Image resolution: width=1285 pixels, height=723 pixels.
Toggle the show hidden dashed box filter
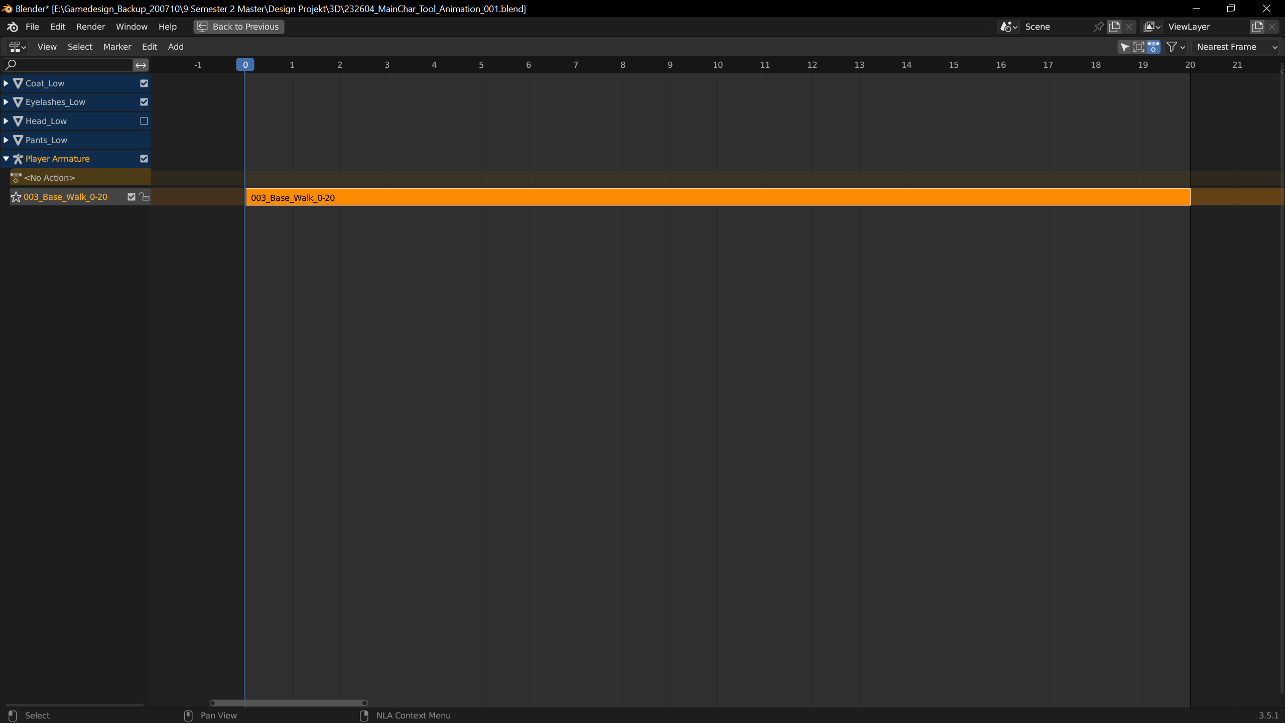[x=1139, y=47]
